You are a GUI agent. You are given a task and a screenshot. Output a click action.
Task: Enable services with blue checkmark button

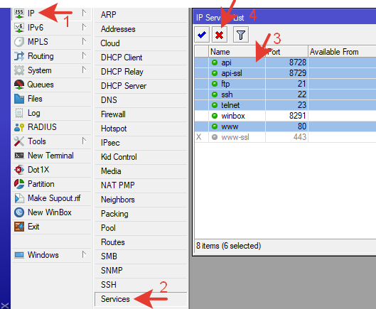(x=202, y=35)
